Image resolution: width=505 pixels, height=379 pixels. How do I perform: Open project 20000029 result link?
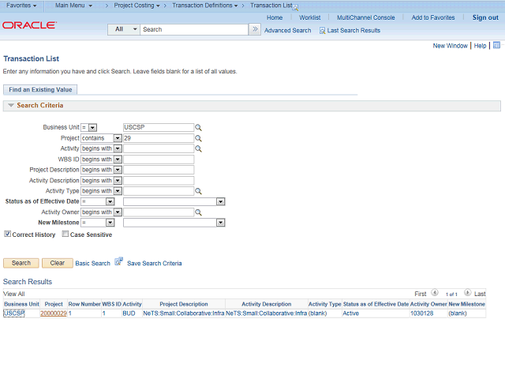point(54,313)
